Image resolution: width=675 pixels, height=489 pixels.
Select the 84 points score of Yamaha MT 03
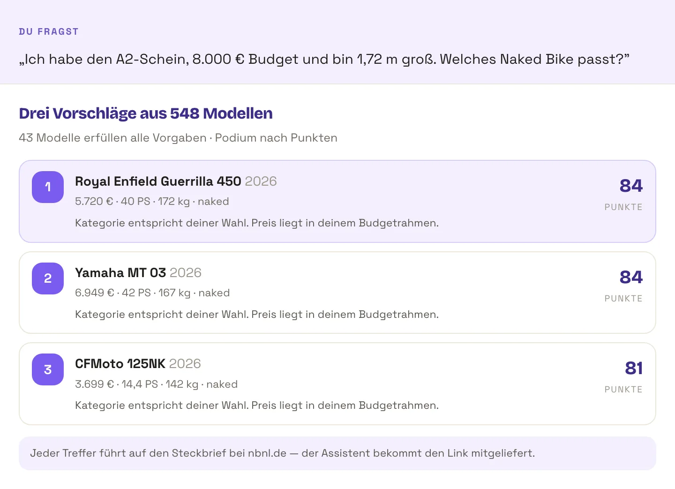click(631, 277)
